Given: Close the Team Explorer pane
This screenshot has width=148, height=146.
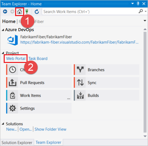Looking at the screenshot, I should pyautogui.click(x=144, y=4).
